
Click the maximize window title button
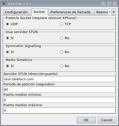[109, 4]
